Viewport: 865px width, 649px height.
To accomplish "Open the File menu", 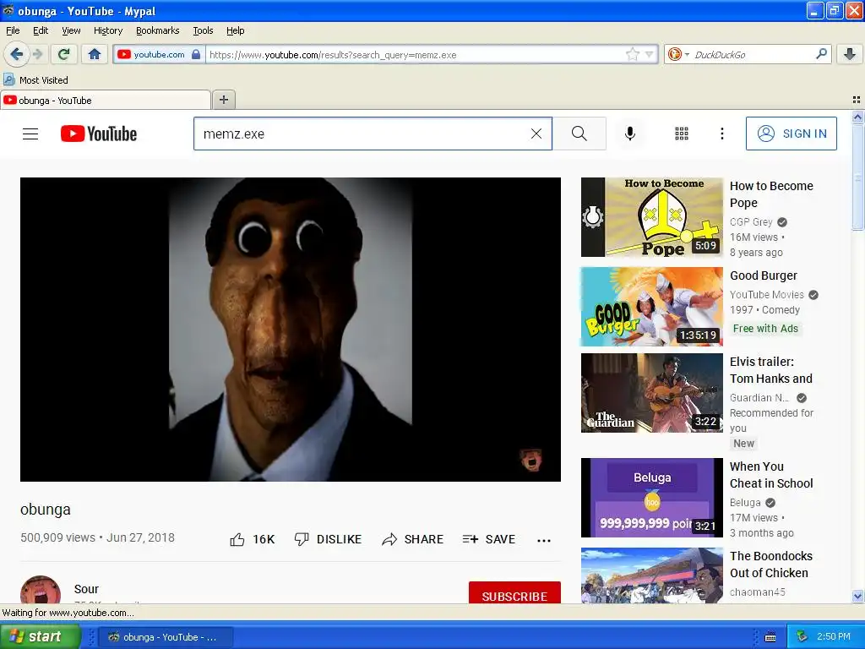I will click(13, 31).
